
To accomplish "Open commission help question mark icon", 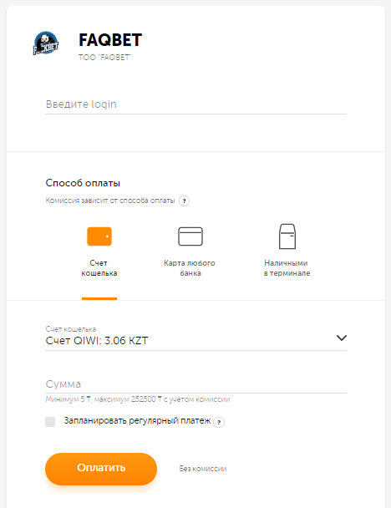I will click(x=184, y=201).
